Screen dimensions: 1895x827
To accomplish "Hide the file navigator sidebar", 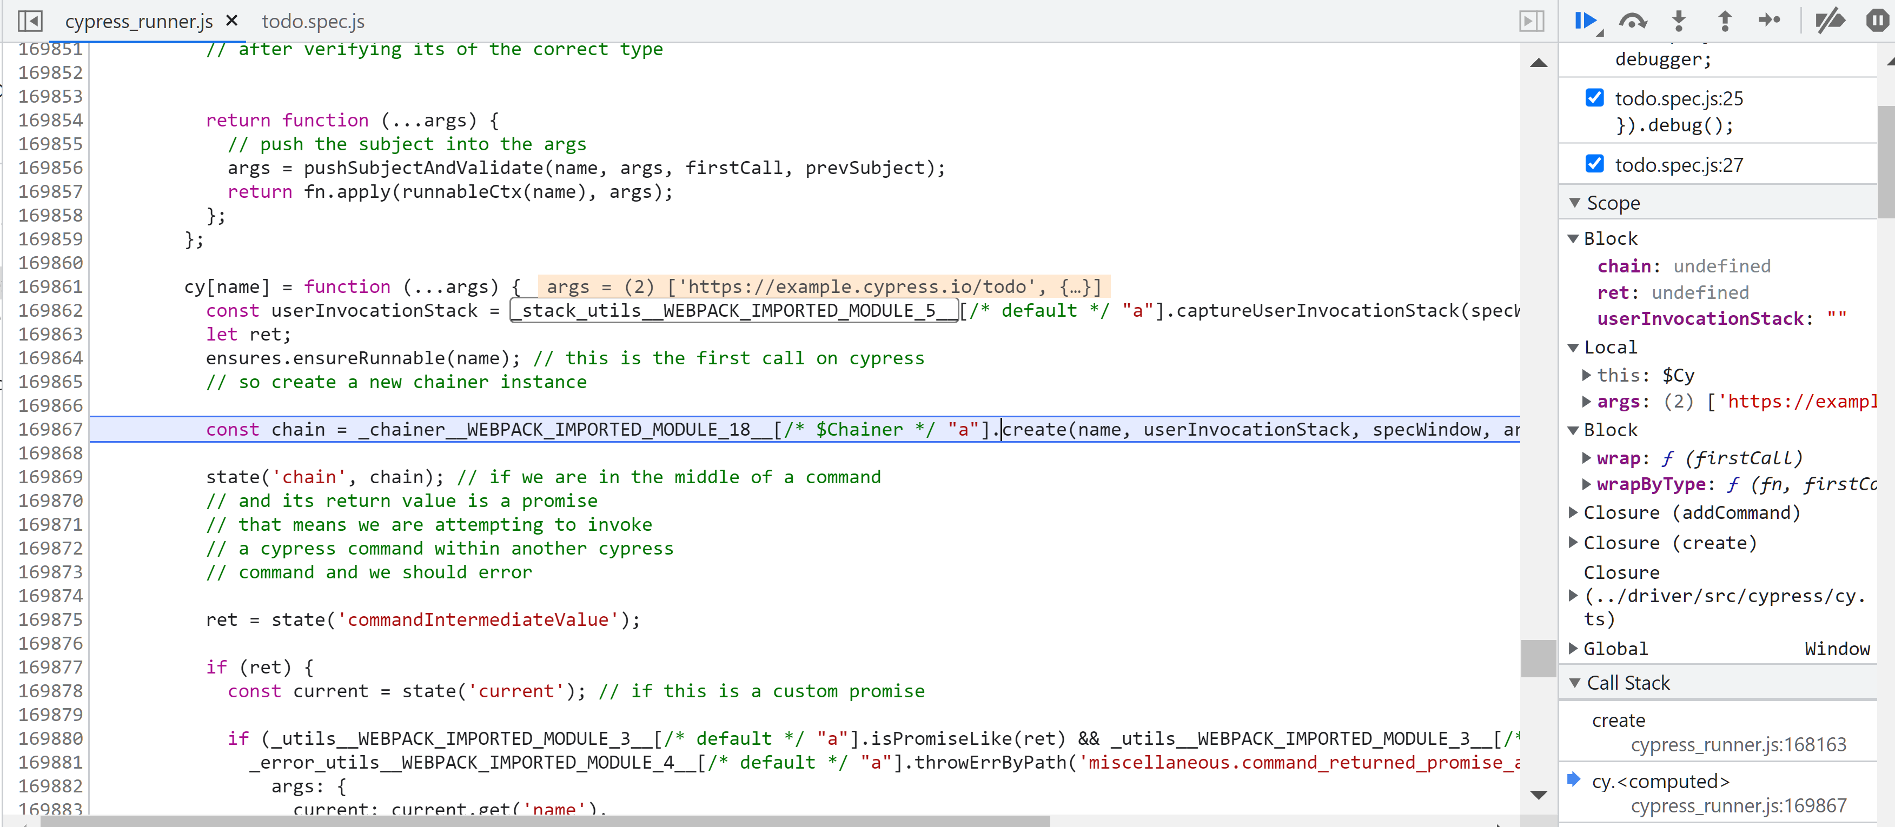I will click(30, 21).
